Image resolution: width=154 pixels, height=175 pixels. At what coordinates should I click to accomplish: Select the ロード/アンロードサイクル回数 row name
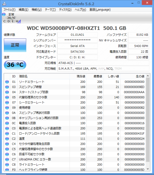pyautogui.click(x=39, y=133)
